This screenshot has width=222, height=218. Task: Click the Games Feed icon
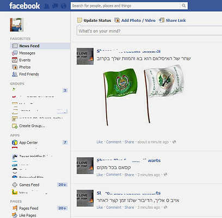coord(15,185)
